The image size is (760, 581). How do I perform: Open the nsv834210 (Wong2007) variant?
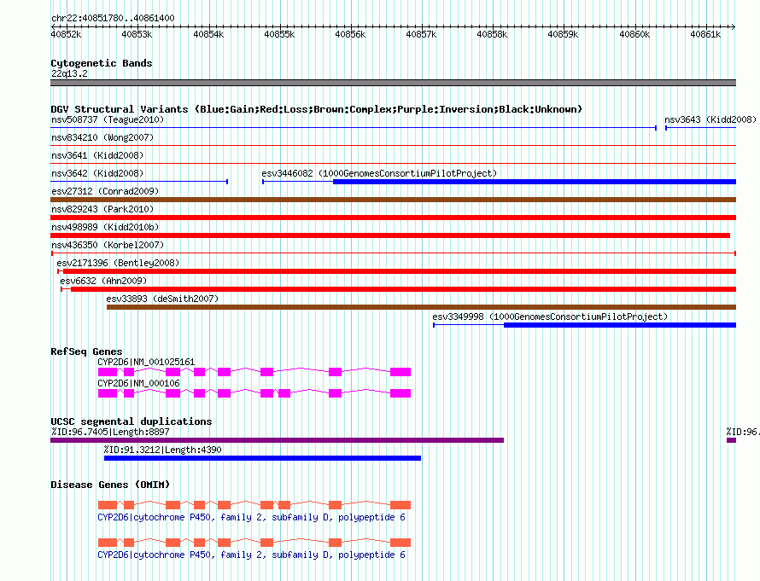(102, 137)
